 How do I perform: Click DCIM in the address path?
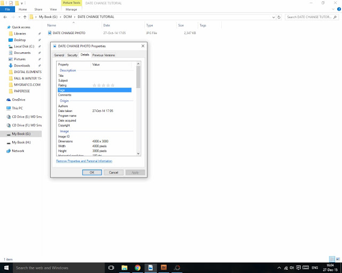[68, 17]
